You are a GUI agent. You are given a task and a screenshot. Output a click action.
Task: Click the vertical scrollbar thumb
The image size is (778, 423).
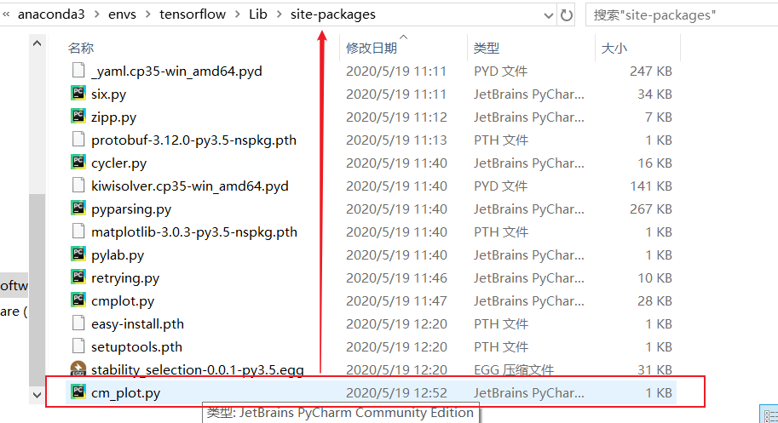(37, 289)
